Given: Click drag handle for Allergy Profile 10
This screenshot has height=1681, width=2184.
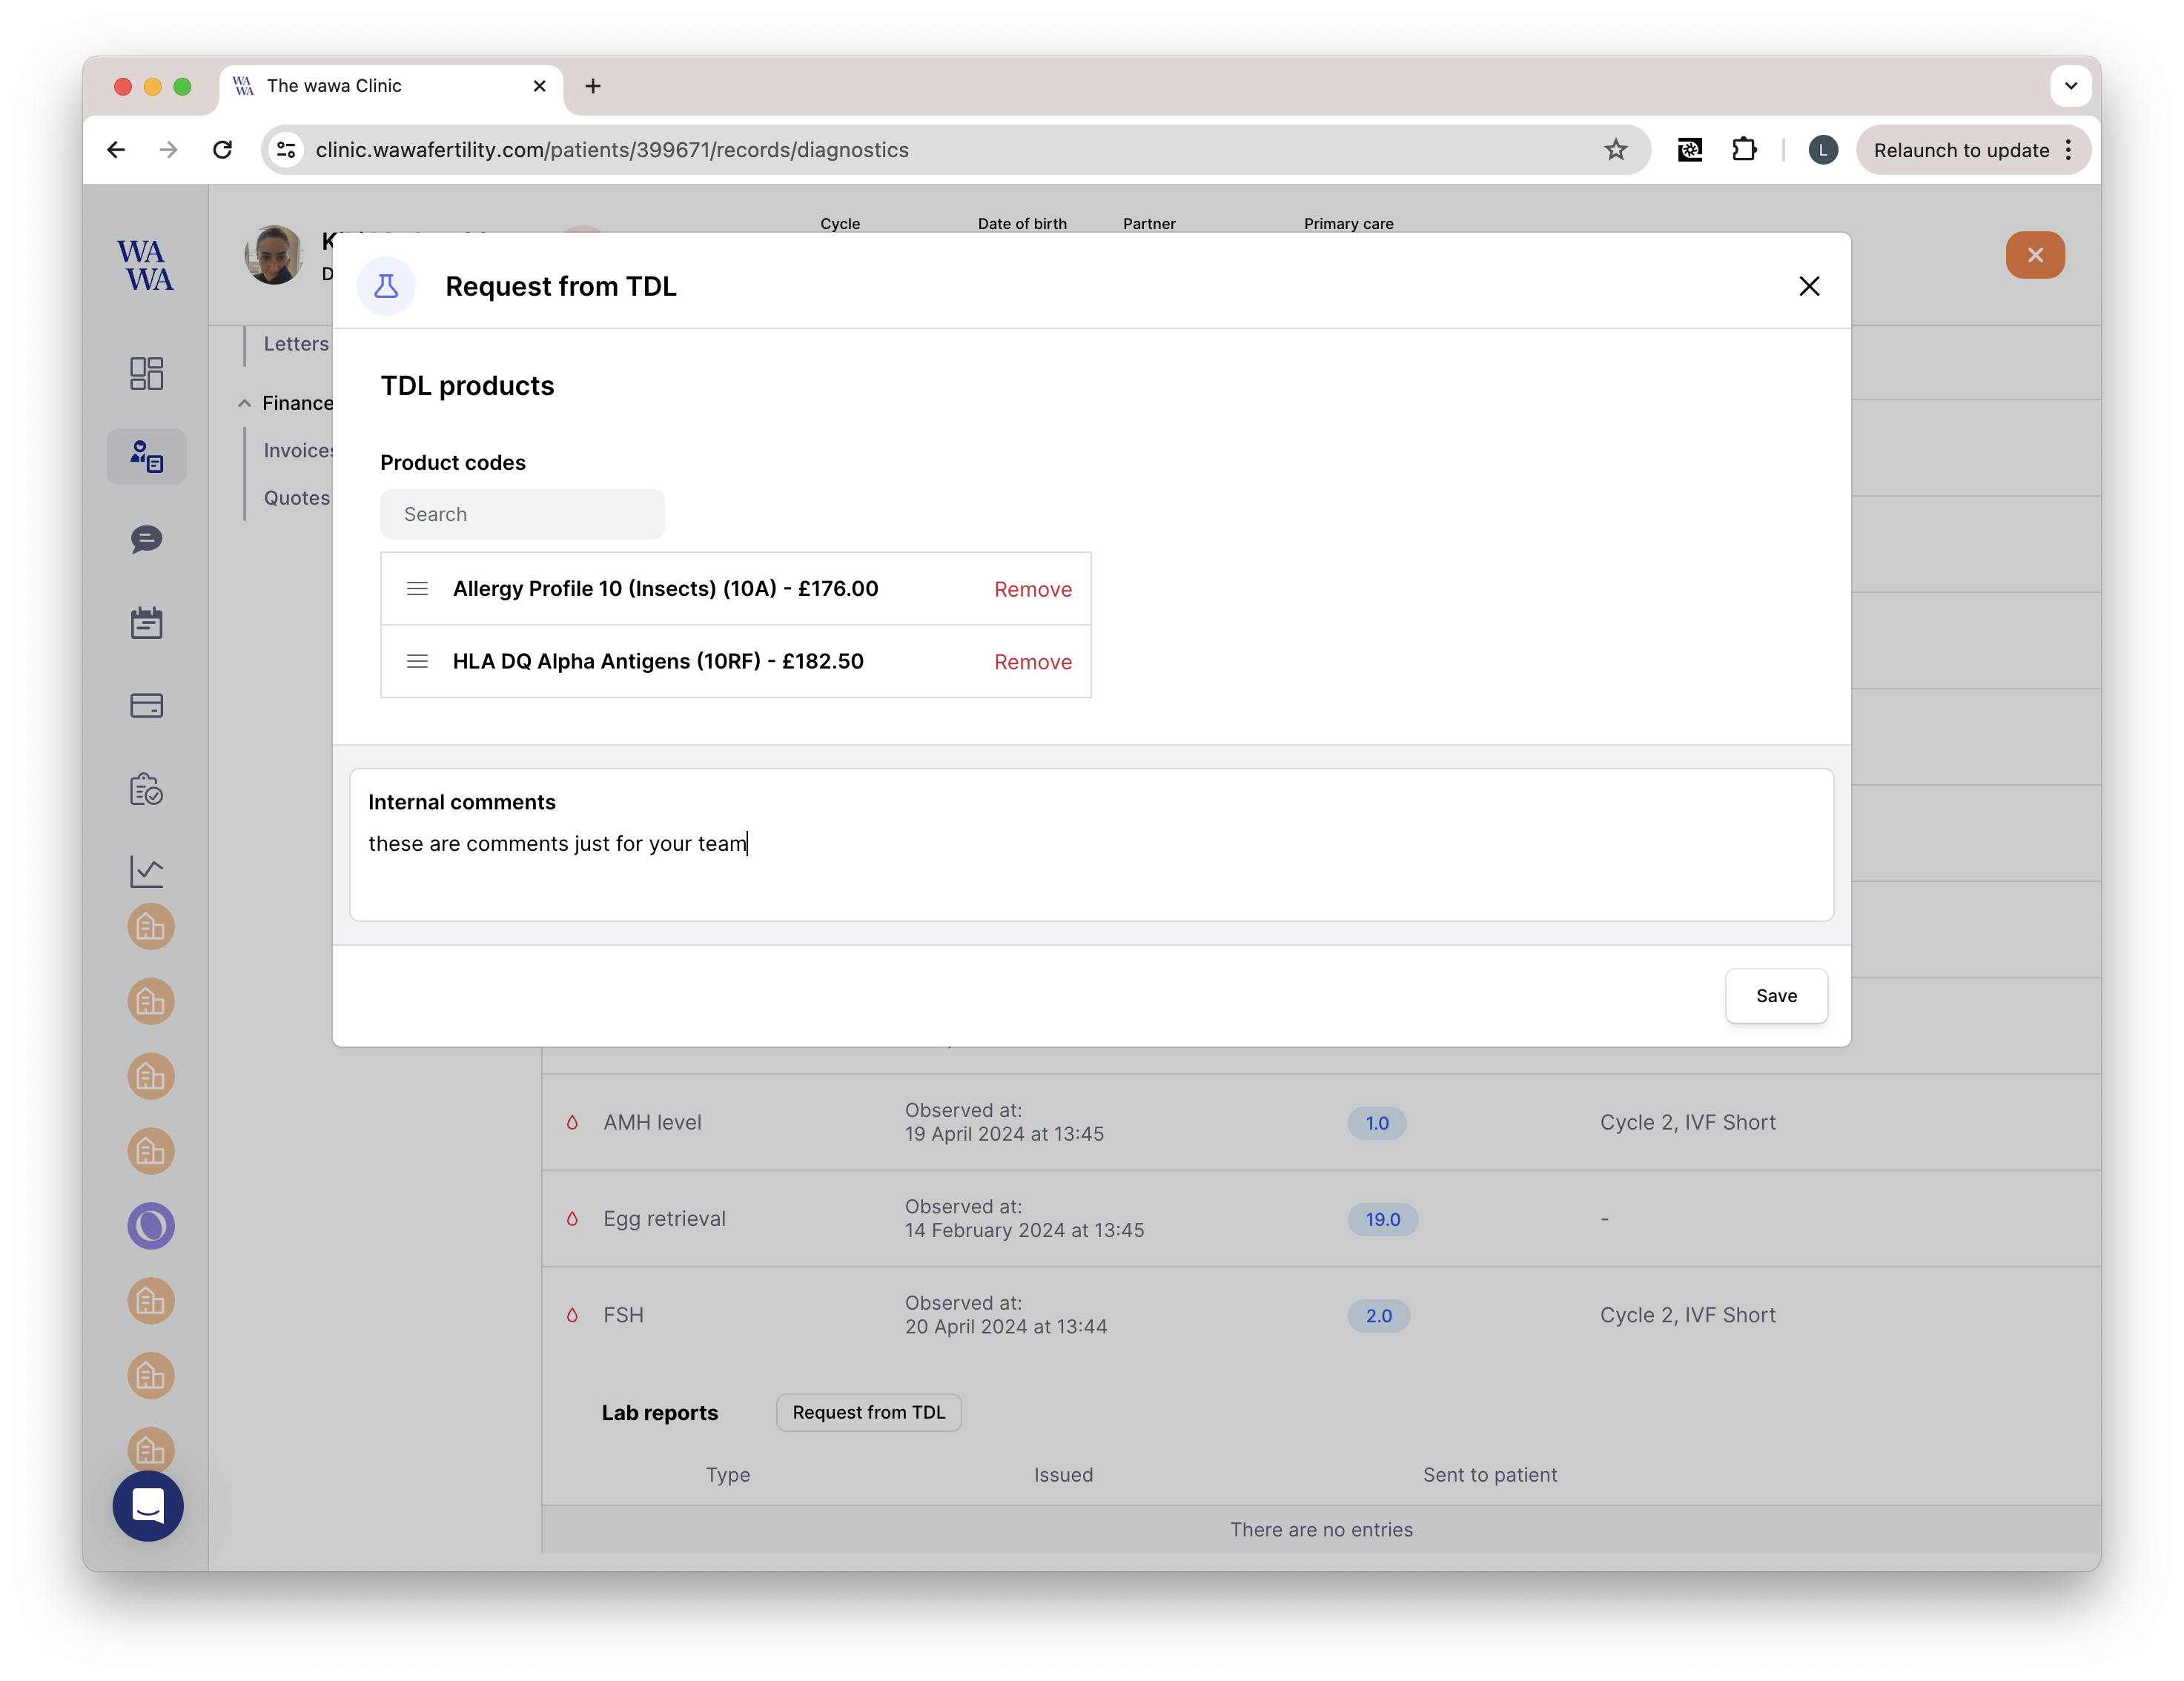Looking at the screenshot, I should [417, 589].
